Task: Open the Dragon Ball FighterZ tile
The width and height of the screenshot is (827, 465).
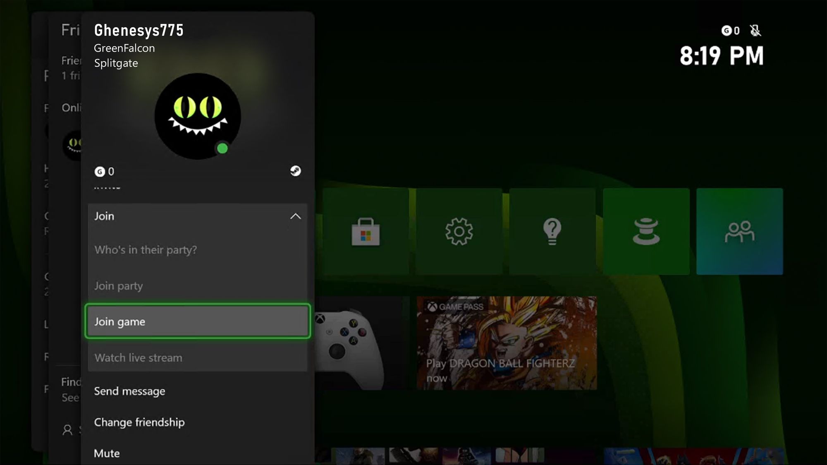Action: pyautogui.click(x=507, y=343)
